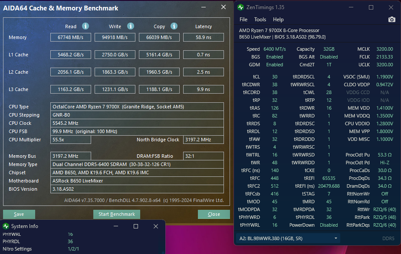The width and height of the screenshot is (401, 254).
Task: Select the Memory Read 67748 MB/s value
Action: click(x=71, y=37)
